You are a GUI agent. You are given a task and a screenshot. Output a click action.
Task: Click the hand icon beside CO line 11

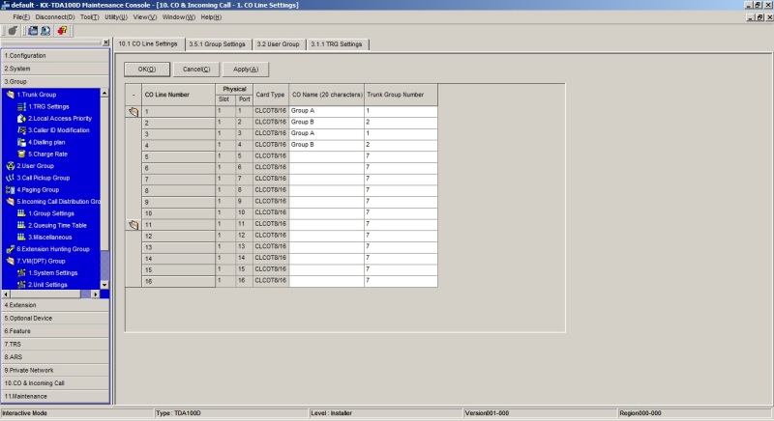[134, 225]
